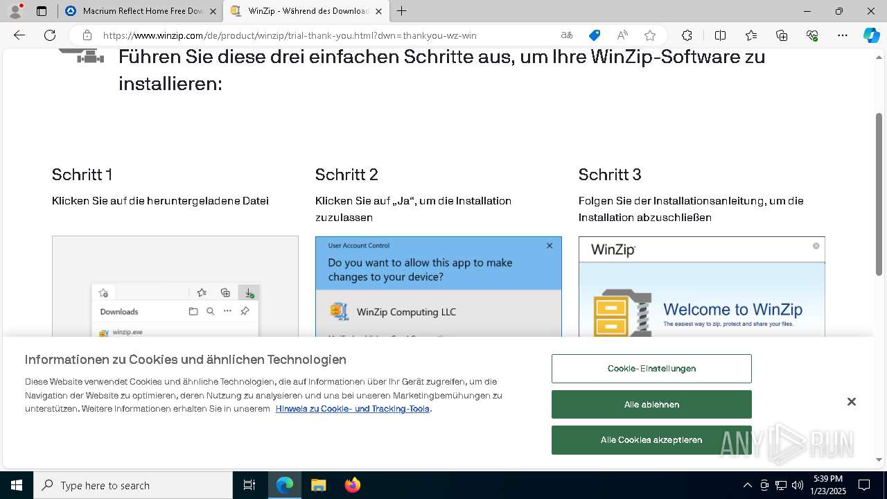Open Hinweis zu Cookie- und Tracking-Tools link

(353, 408)
